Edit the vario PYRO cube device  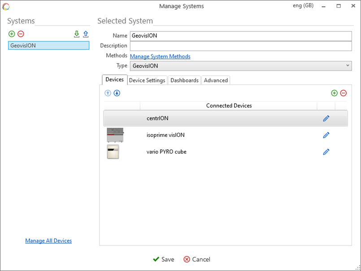[x=326, y=152]
